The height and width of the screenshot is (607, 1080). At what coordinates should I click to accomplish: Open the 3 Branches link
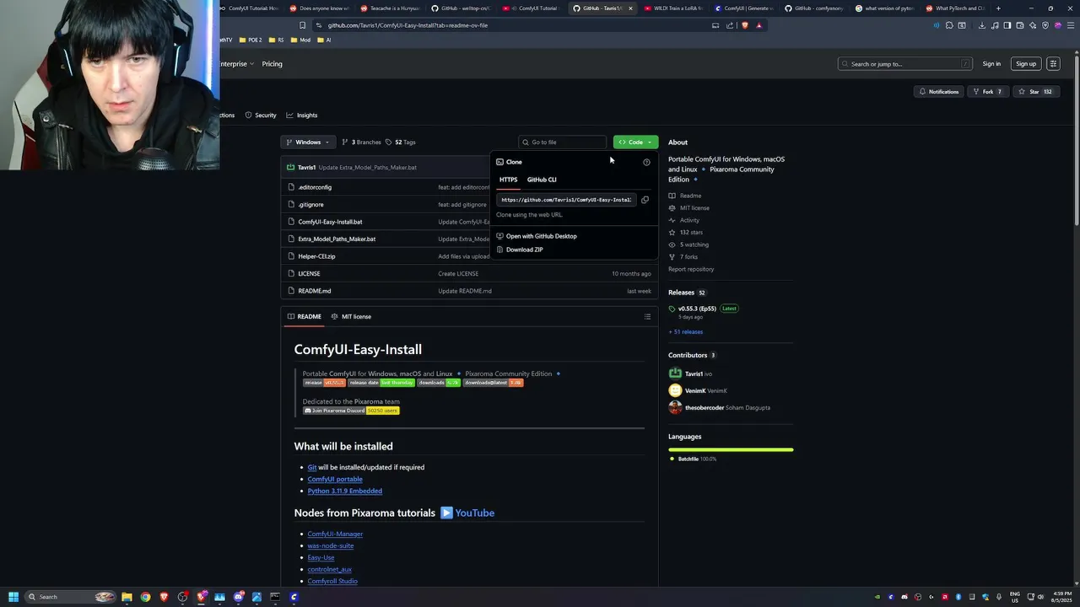(x=363, y=142)
